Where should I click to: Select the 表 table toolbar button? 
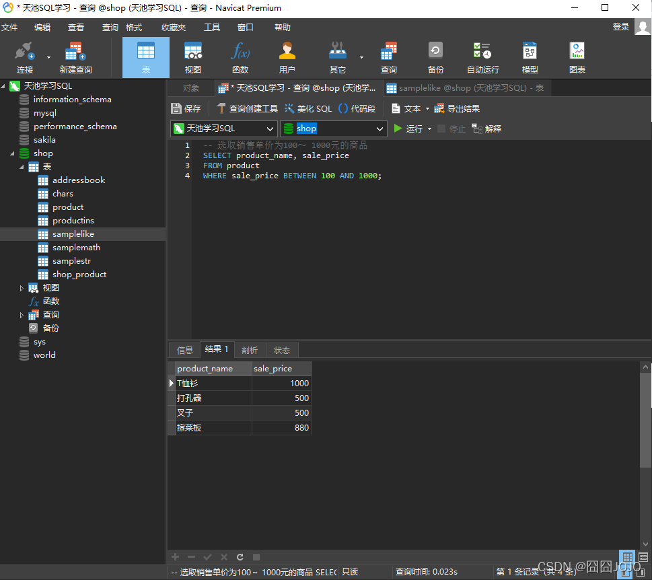coord(146,57)
